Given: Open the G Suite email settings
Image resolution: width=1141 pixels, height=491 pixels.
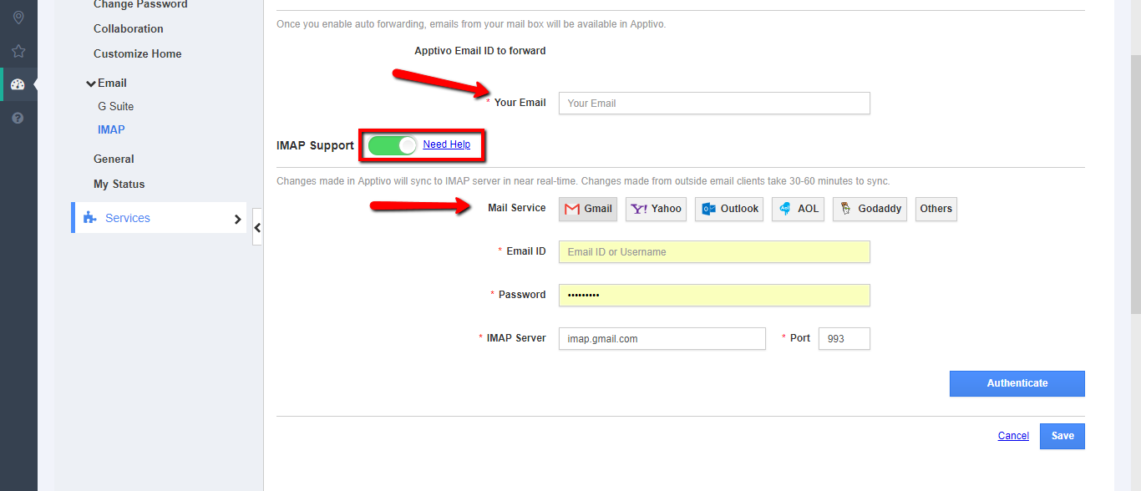Looking at the screenshot, I should click(115, 107).
